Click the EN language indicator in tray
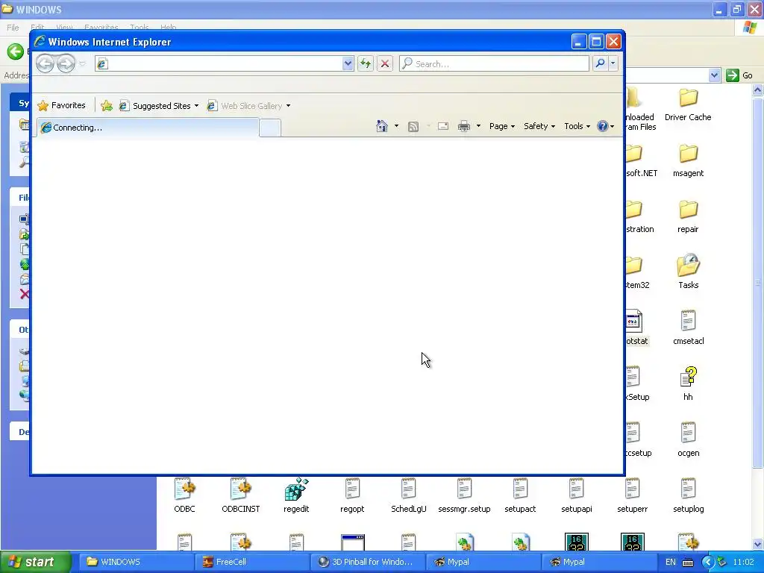This screenshot has width=764, height=573. (x=671, y=562)
